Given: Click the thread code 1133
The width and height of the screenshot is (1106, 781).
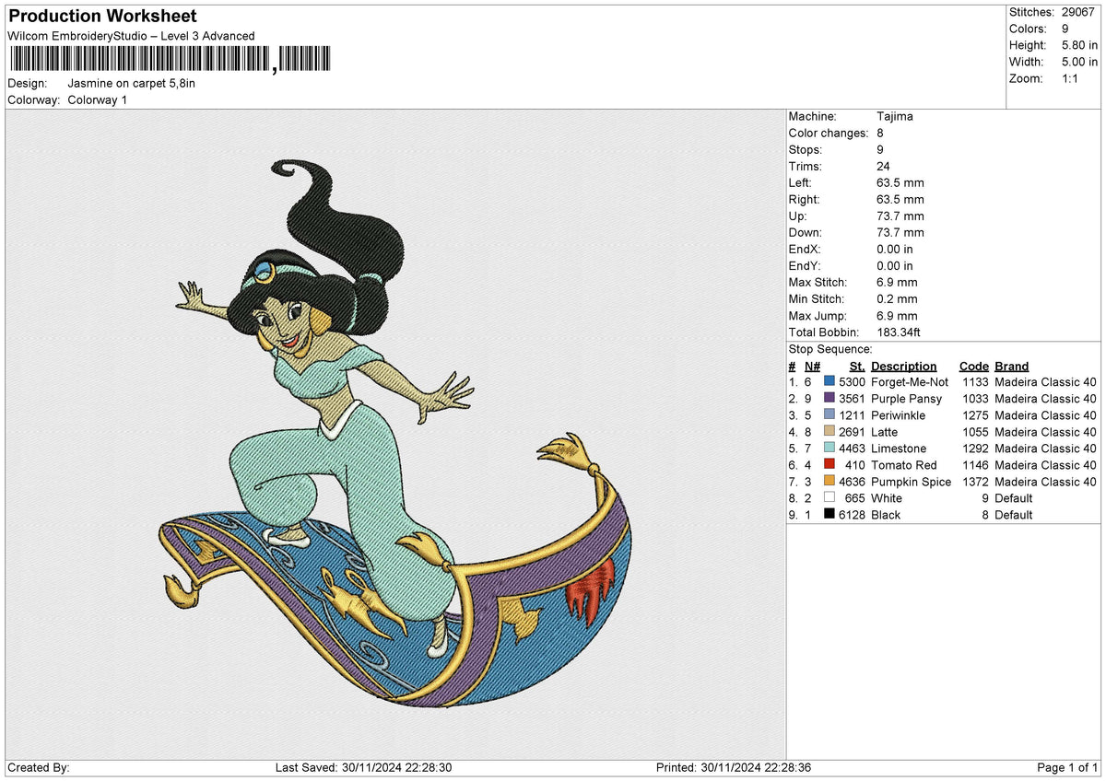Looking at the screenshot, I should [x=975, y=382].
